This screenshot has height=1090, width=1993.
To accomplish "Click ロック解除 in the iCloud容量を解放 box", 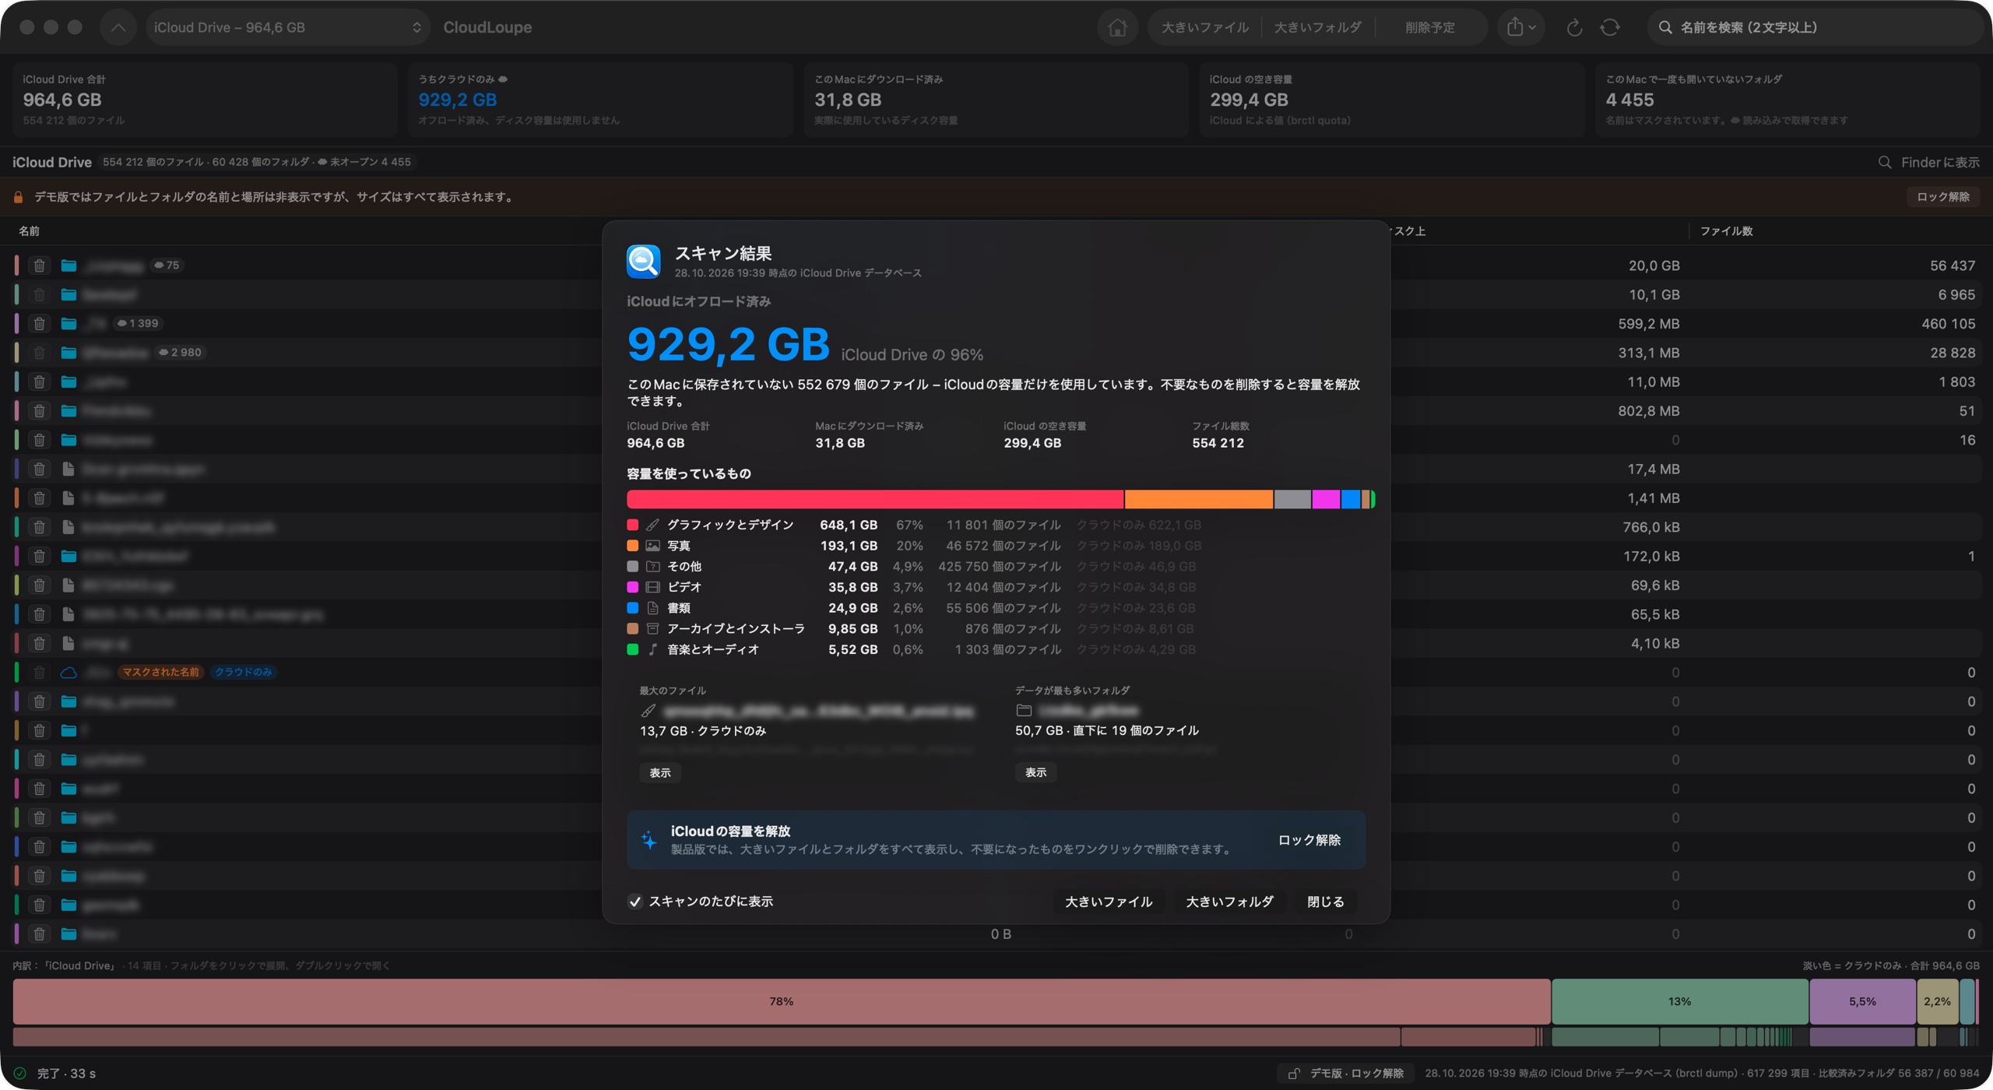I will tap(1309, 840).
